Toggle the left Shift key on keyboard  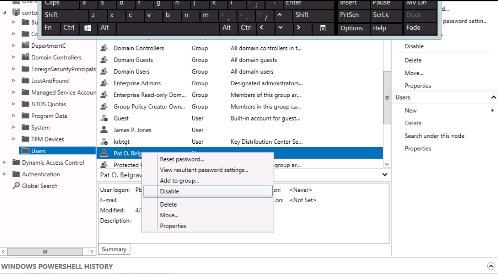(63, 15)
